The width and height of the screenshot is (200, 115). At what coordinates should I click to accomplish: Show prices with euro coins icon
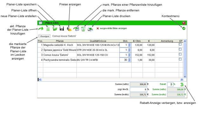[x=69, y=29]
